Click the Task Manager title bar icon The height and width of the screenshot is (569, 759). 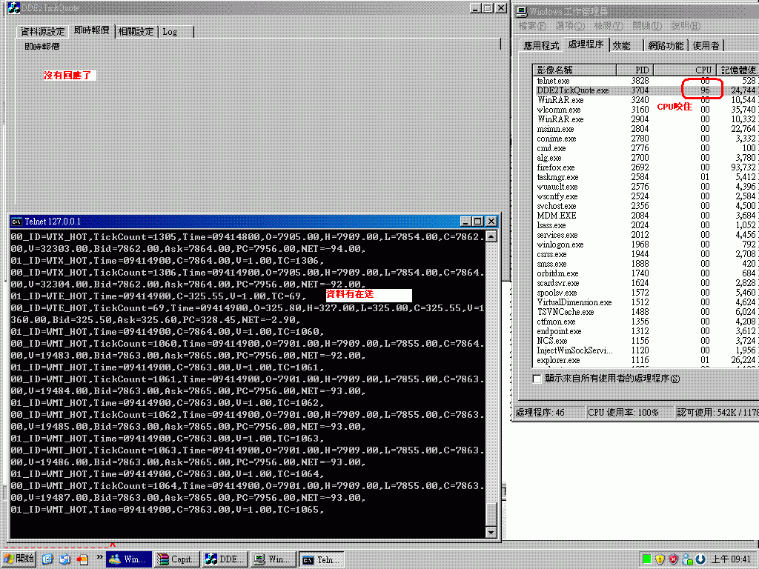521,12
